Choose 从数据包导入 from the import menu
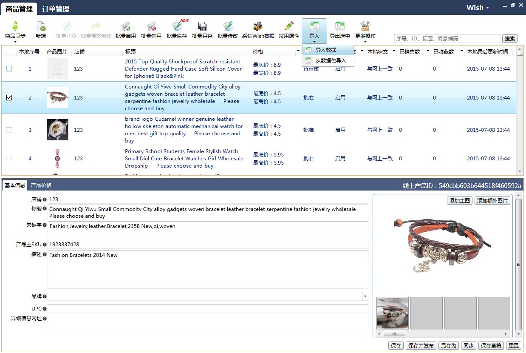 coord(328,61)
